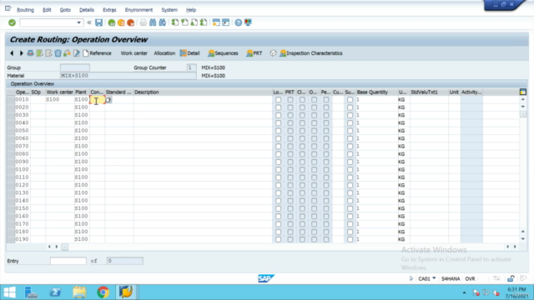Click the Entry input field
The width and height of the screenshot is (534, 300).
coord(68,261)
